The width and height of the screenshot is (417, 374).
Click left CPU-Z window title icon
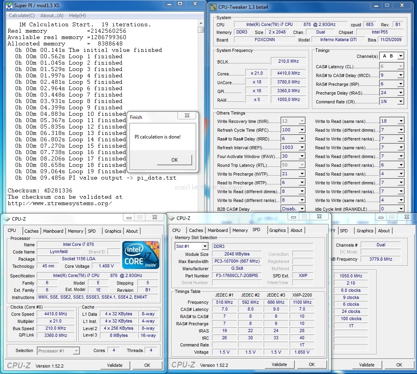(7, 219)
